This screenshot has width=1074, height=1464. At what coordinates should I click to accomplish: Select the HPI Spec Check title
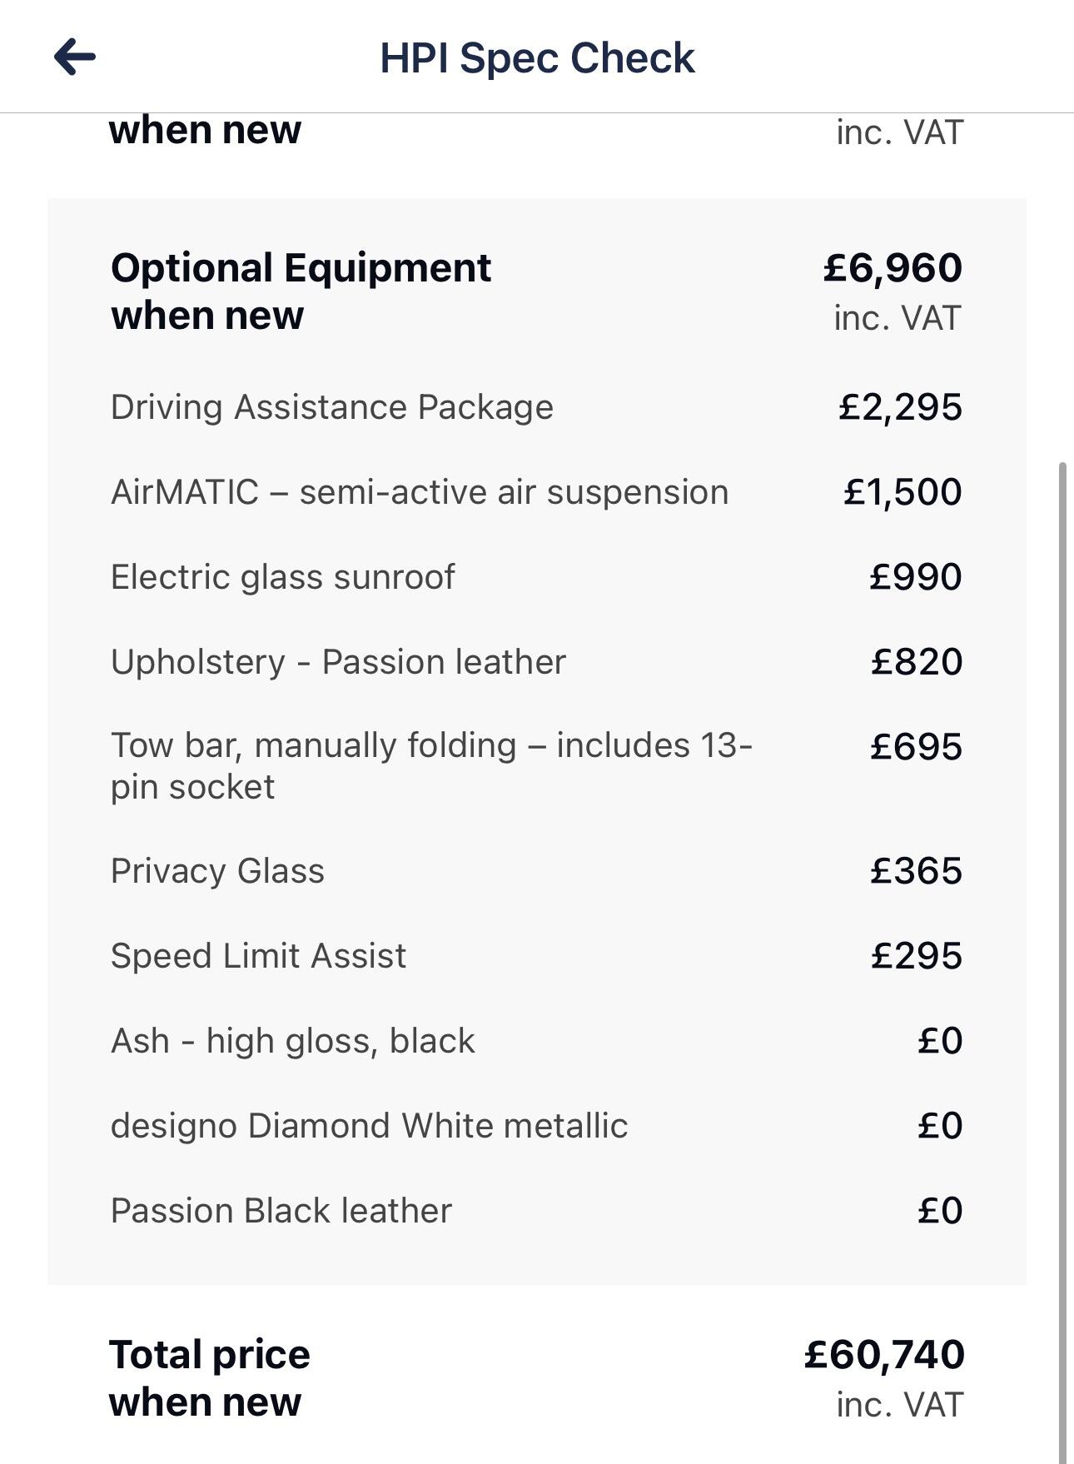click(x=537, y=58)
